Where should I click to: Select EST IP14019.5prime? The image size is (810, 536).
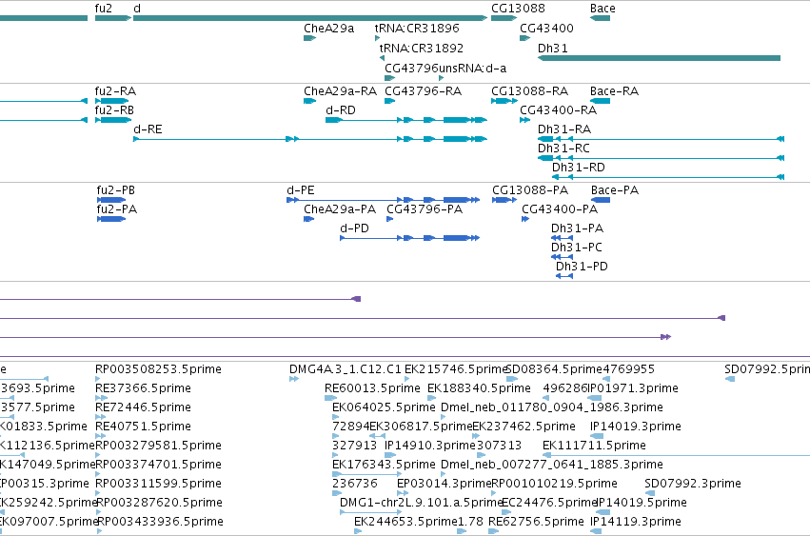click(x=642, y=503)
